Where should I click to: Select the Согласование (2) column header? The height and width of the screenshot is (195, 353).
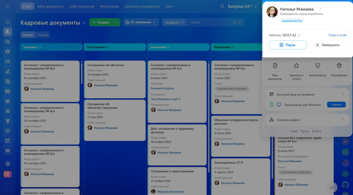click(115, 47)
